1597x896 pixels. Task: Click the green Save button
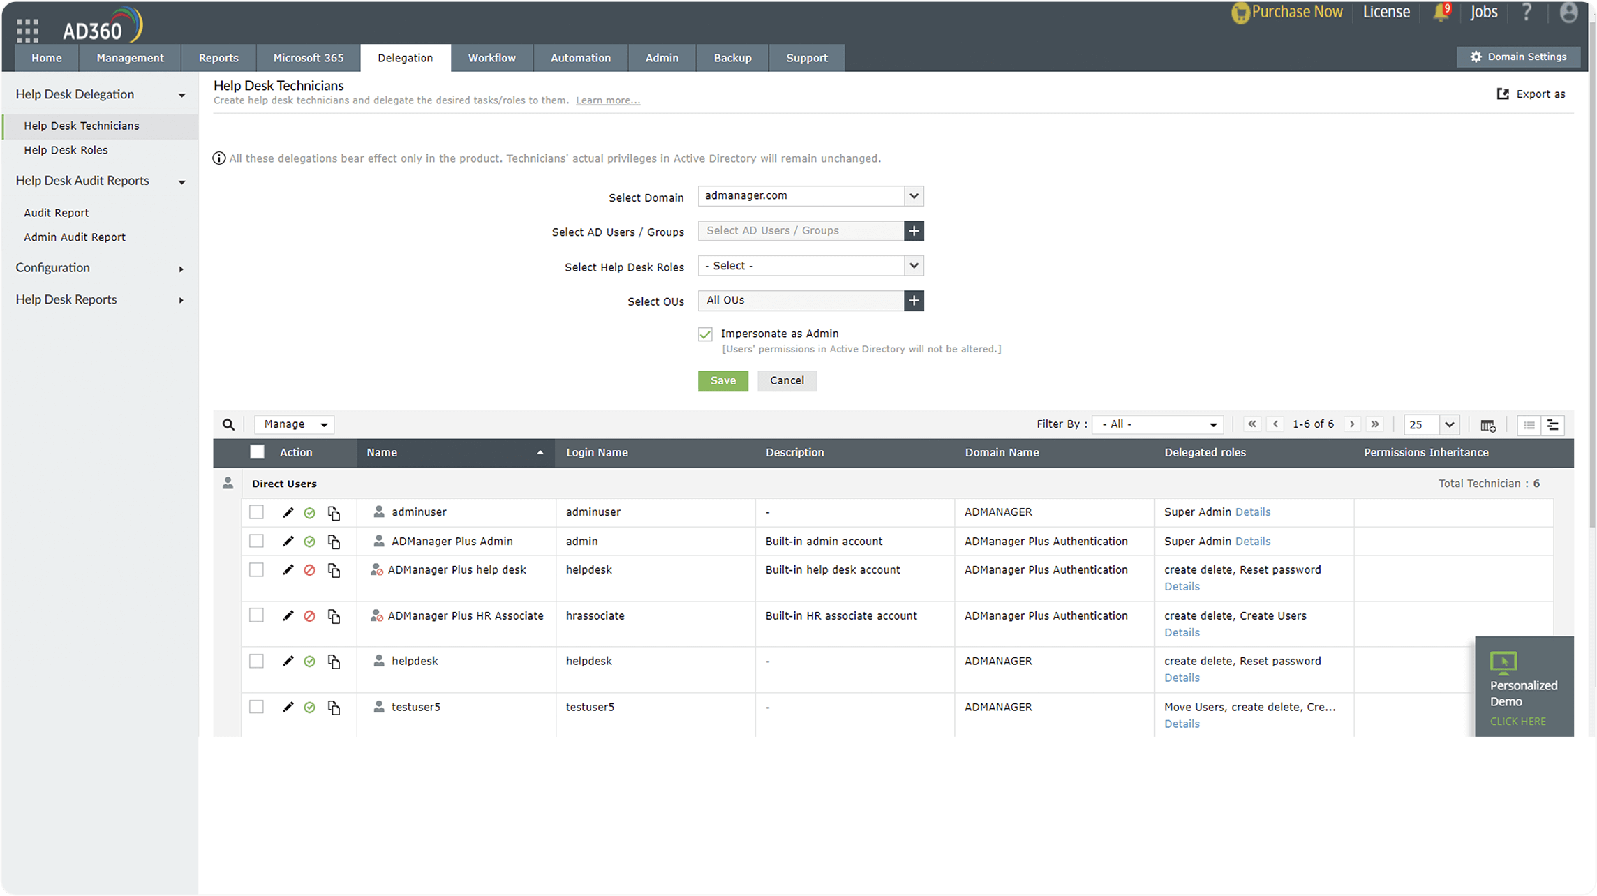tap(722, 380)
